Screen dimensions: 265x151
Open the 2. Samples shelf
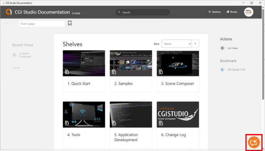131,71
